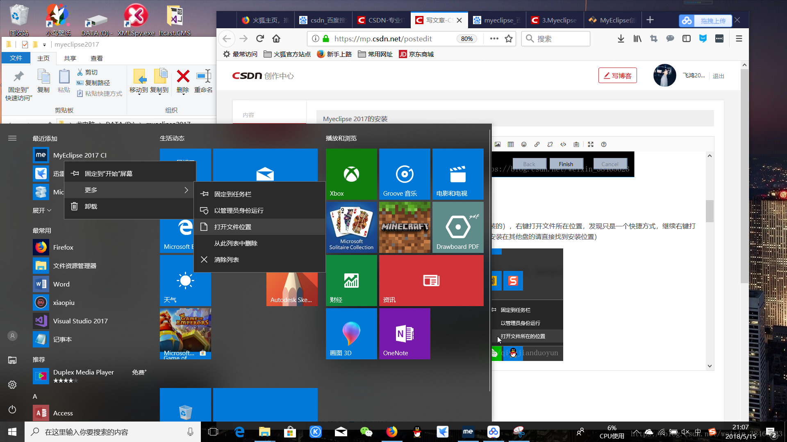Choose 固定到任务栏 in the submenu
This screenshot has width=787, height=442.
point(259,194)
